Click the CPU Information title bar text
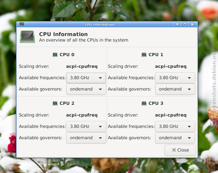 [99, 25]
